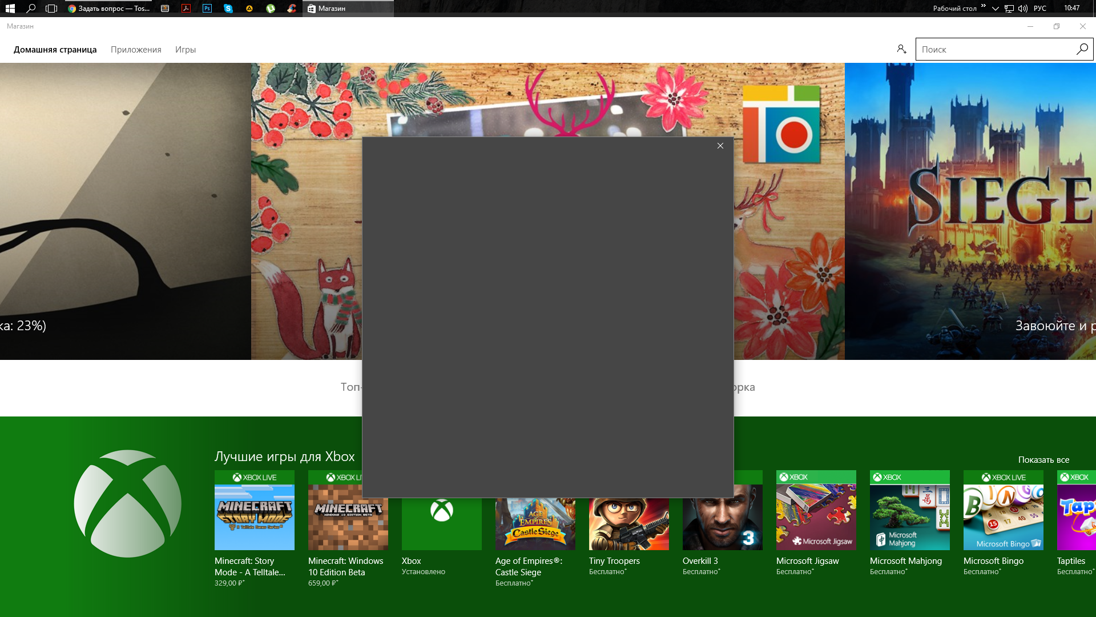Click the Siege castle banner
The height and width of the screenshot is (617, 1096).
(970, 211)
